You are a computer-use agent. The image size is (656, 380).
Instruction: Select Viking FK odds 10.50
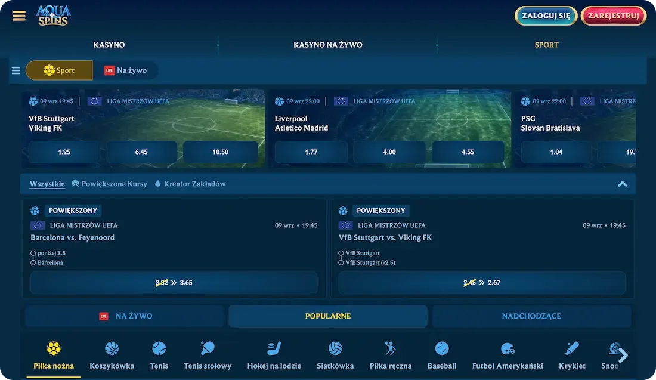(x=221, y=152)
